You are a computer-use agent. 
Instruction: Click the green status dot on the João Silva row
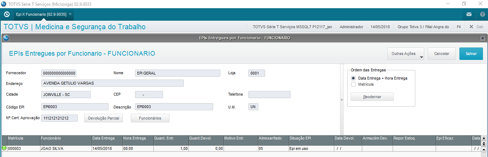pyautogui.click(x=4, y=148)
